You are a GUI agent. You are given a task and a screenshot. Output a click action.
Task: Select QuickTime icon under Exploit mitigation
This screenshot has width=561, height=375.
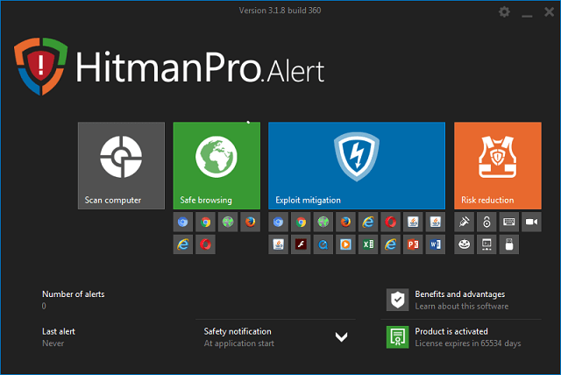tap(323, 244)
